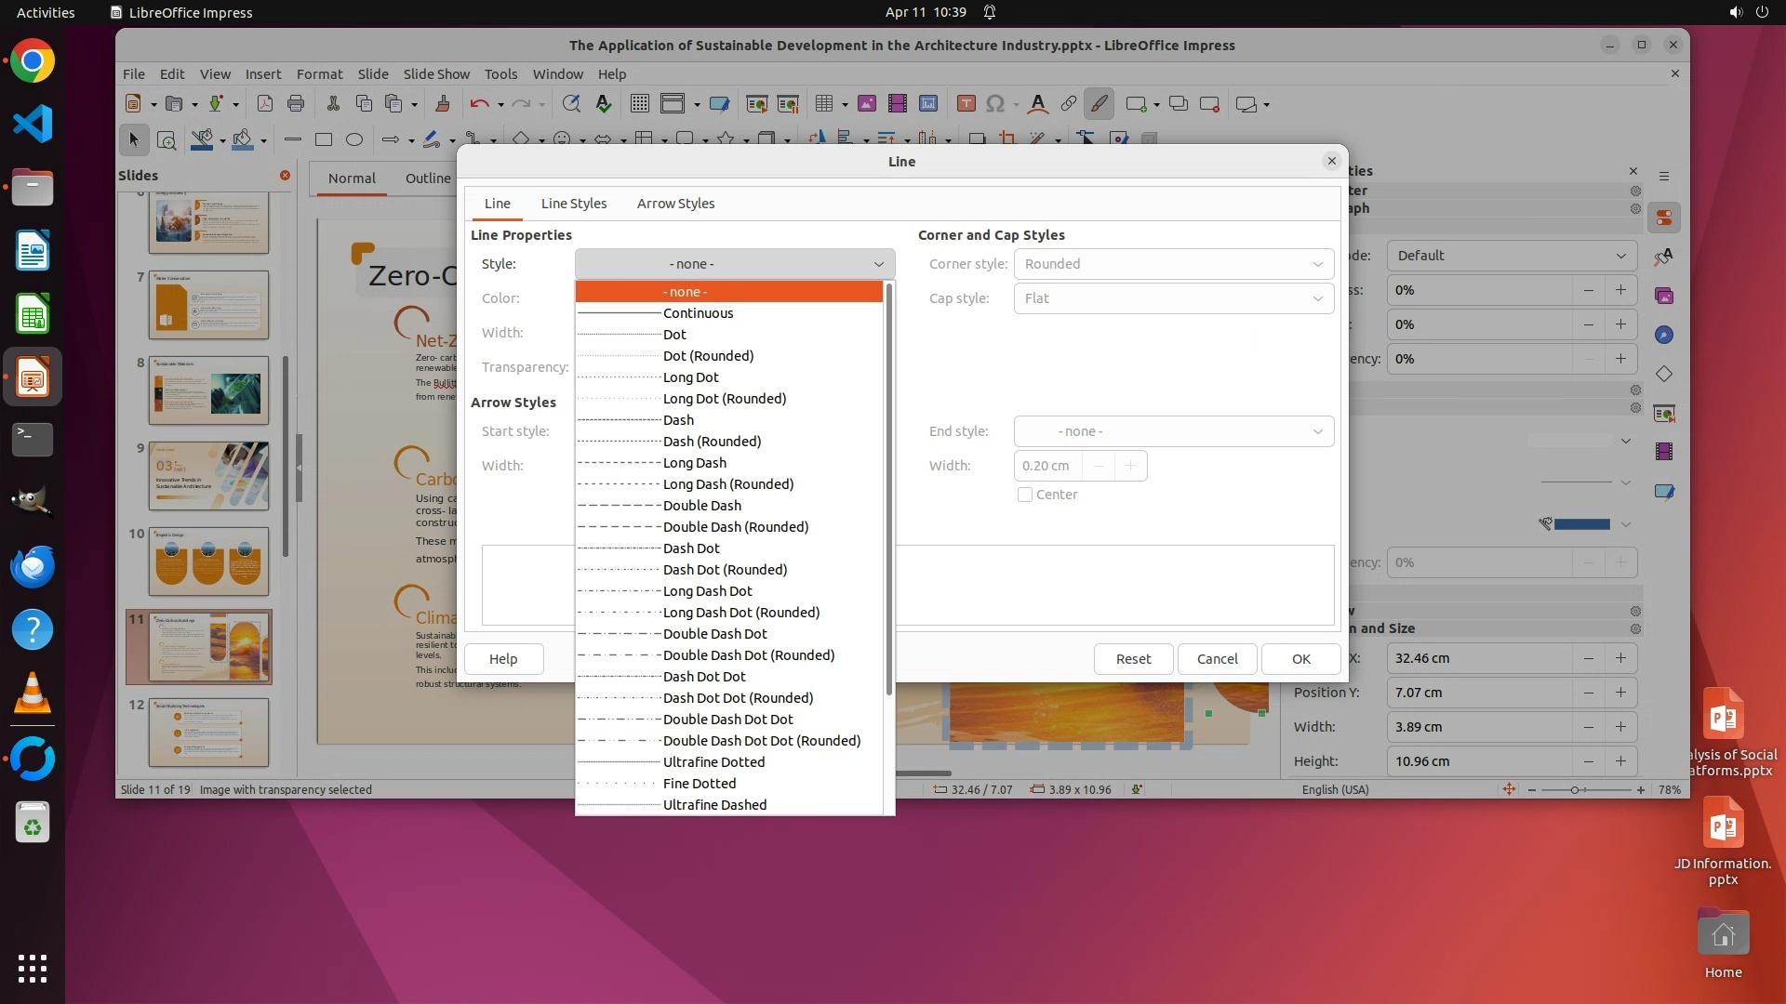Choose Long Dash from the style list
The image size is (1786, 1004).
695,463
